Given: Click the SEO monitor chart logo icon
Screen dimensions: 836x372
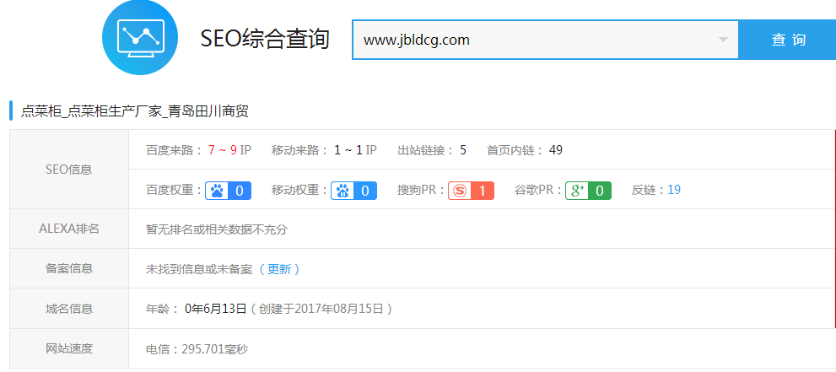Looking at the screenshot, I should [140, 37].
